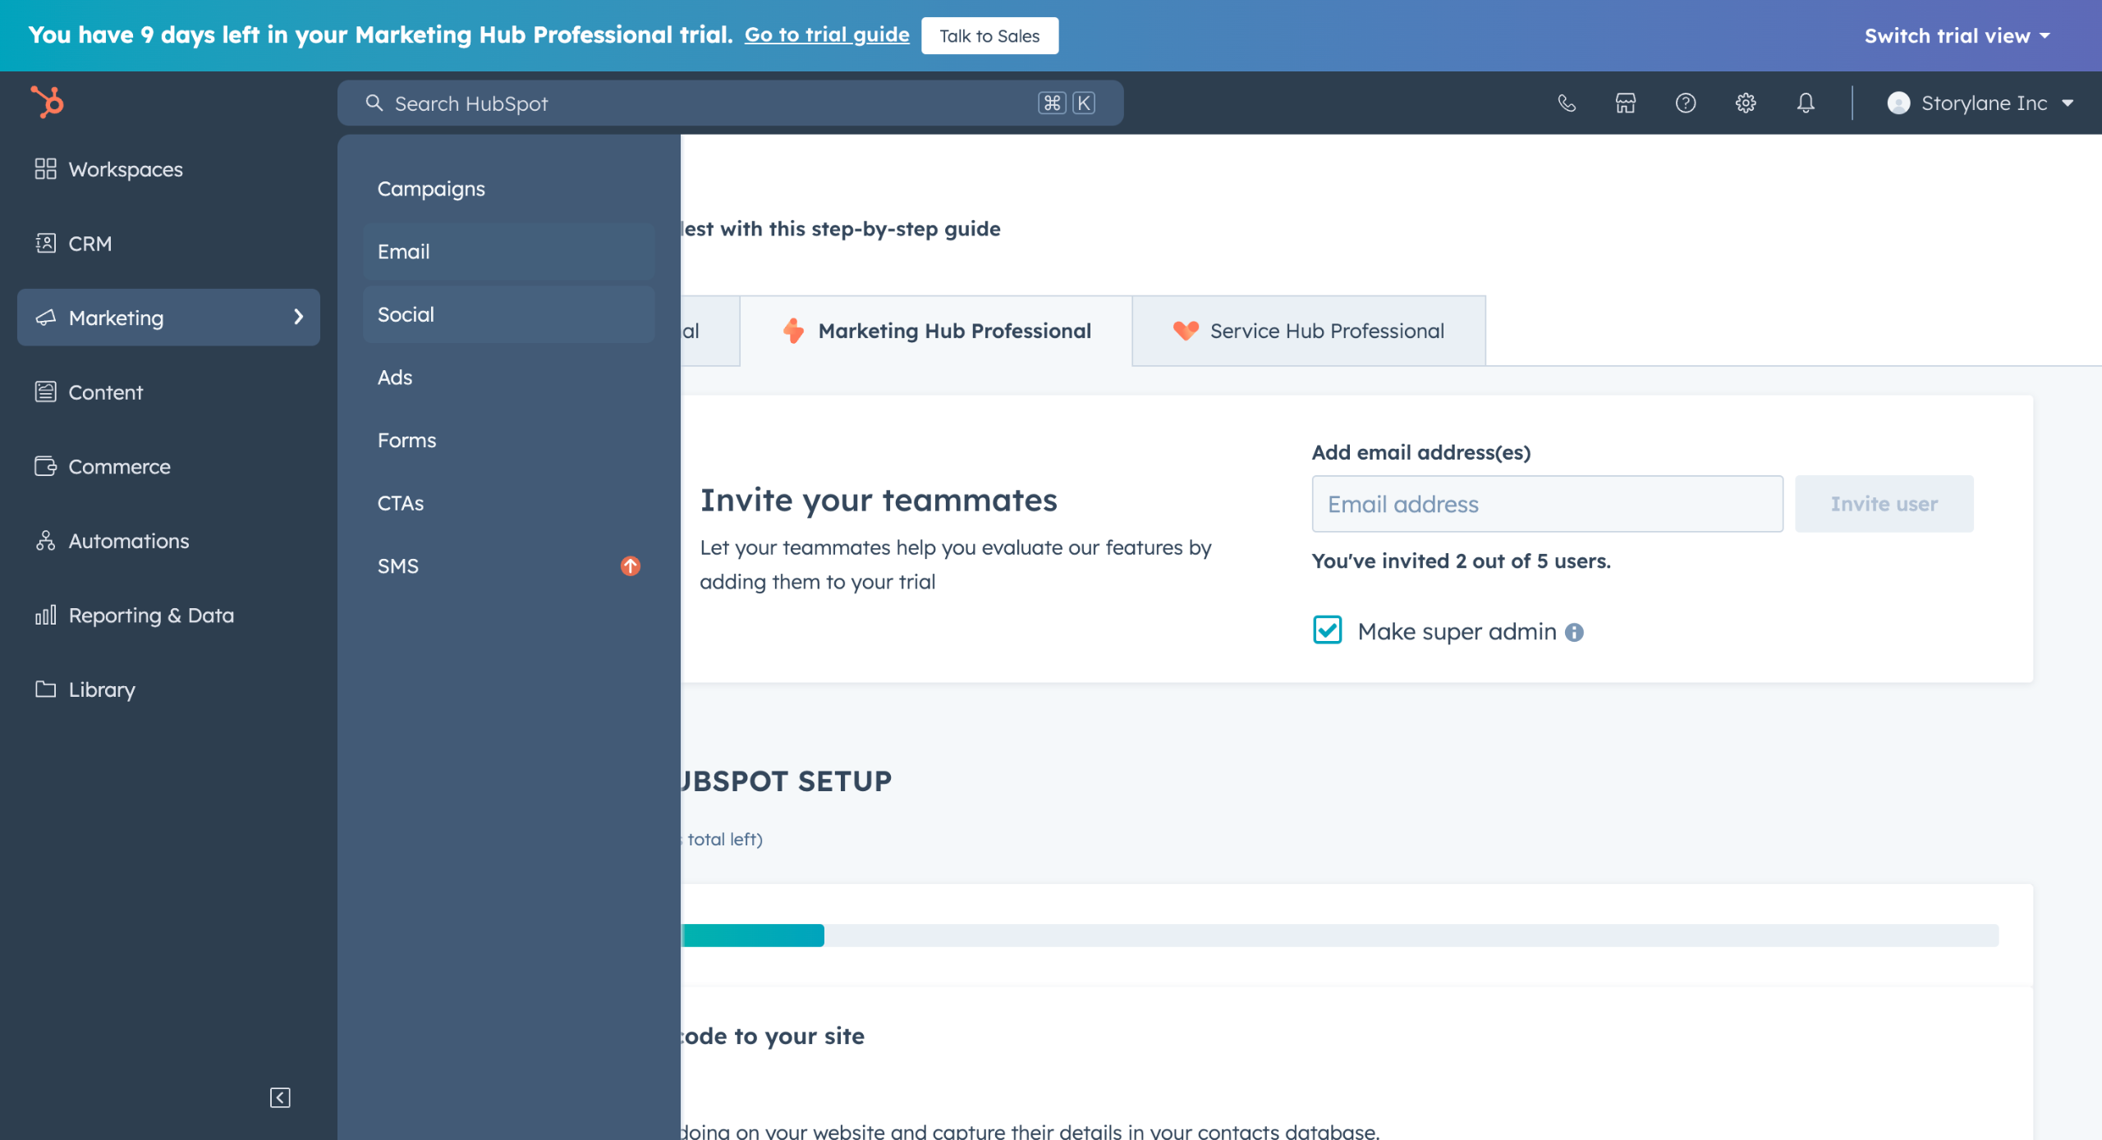Image resolution: width=2102 pixels, height=1140 pixels.
Task: Click "You've invited 2 out of 5 users."
Action: click(1462, 561)
